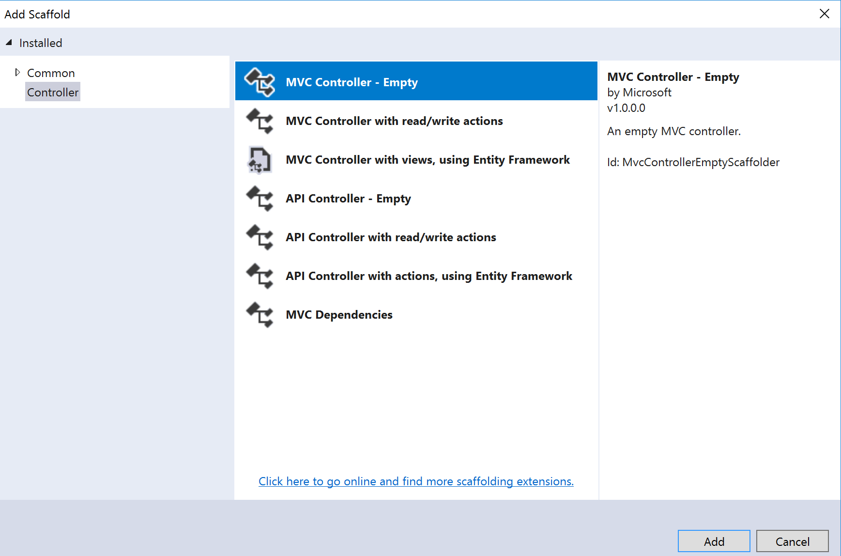Image resolution: width=841 pixels, height=556 pixels.
Task: Open the online scaffolding extensions link
Action: tap(416, 481)
